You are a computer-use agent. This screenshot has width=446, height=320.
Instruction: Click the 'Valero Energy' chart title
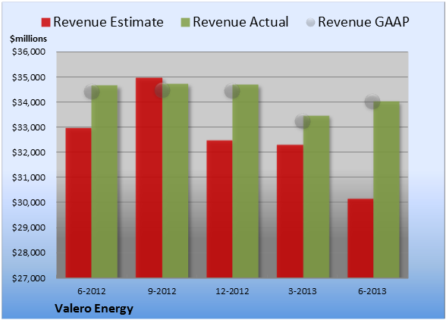pos(94,309)
